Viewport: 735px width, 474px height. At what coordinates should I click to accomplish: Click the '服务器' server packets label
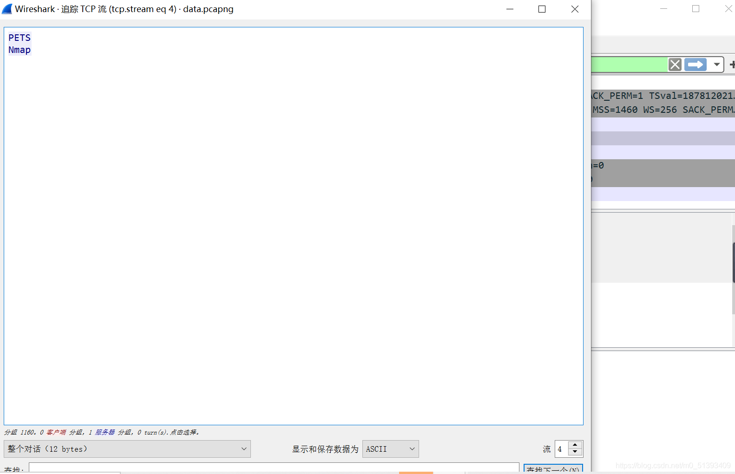(105, 432)
